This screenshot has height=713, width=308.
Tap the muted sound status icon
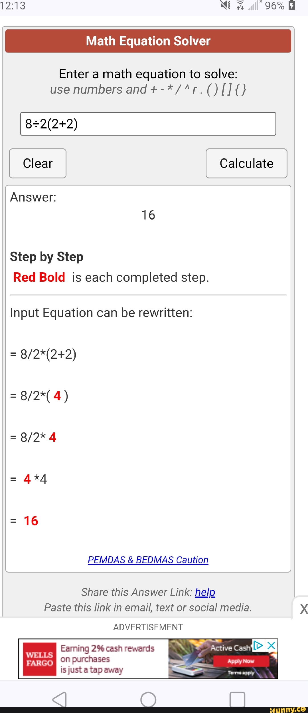225,5
